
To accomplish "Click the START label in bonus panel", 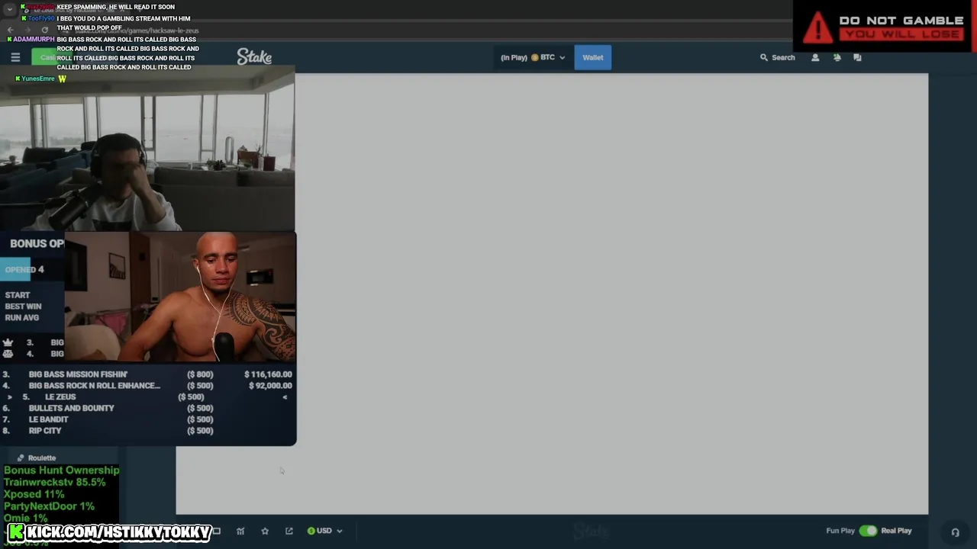I will click(18, 295).
